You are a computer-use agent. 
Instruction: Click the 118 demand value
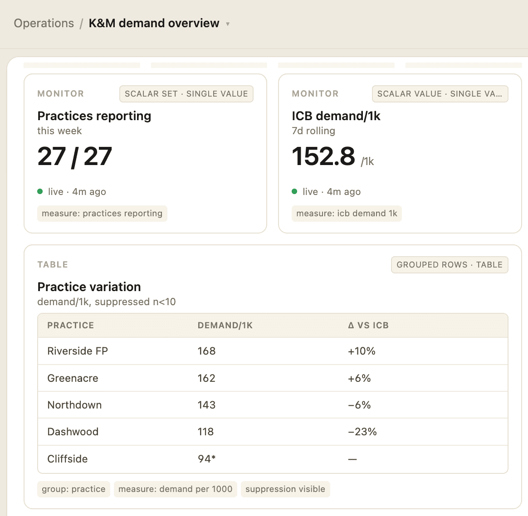pyautogui.click(x=206, y=432)
